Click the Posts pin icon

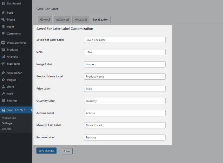(3, 13)
